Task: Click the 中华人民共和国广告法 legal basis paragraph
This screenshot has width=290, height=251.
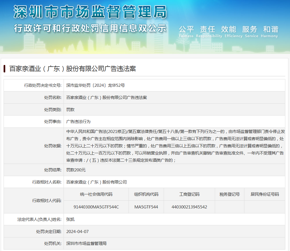Action: [176, 146]
